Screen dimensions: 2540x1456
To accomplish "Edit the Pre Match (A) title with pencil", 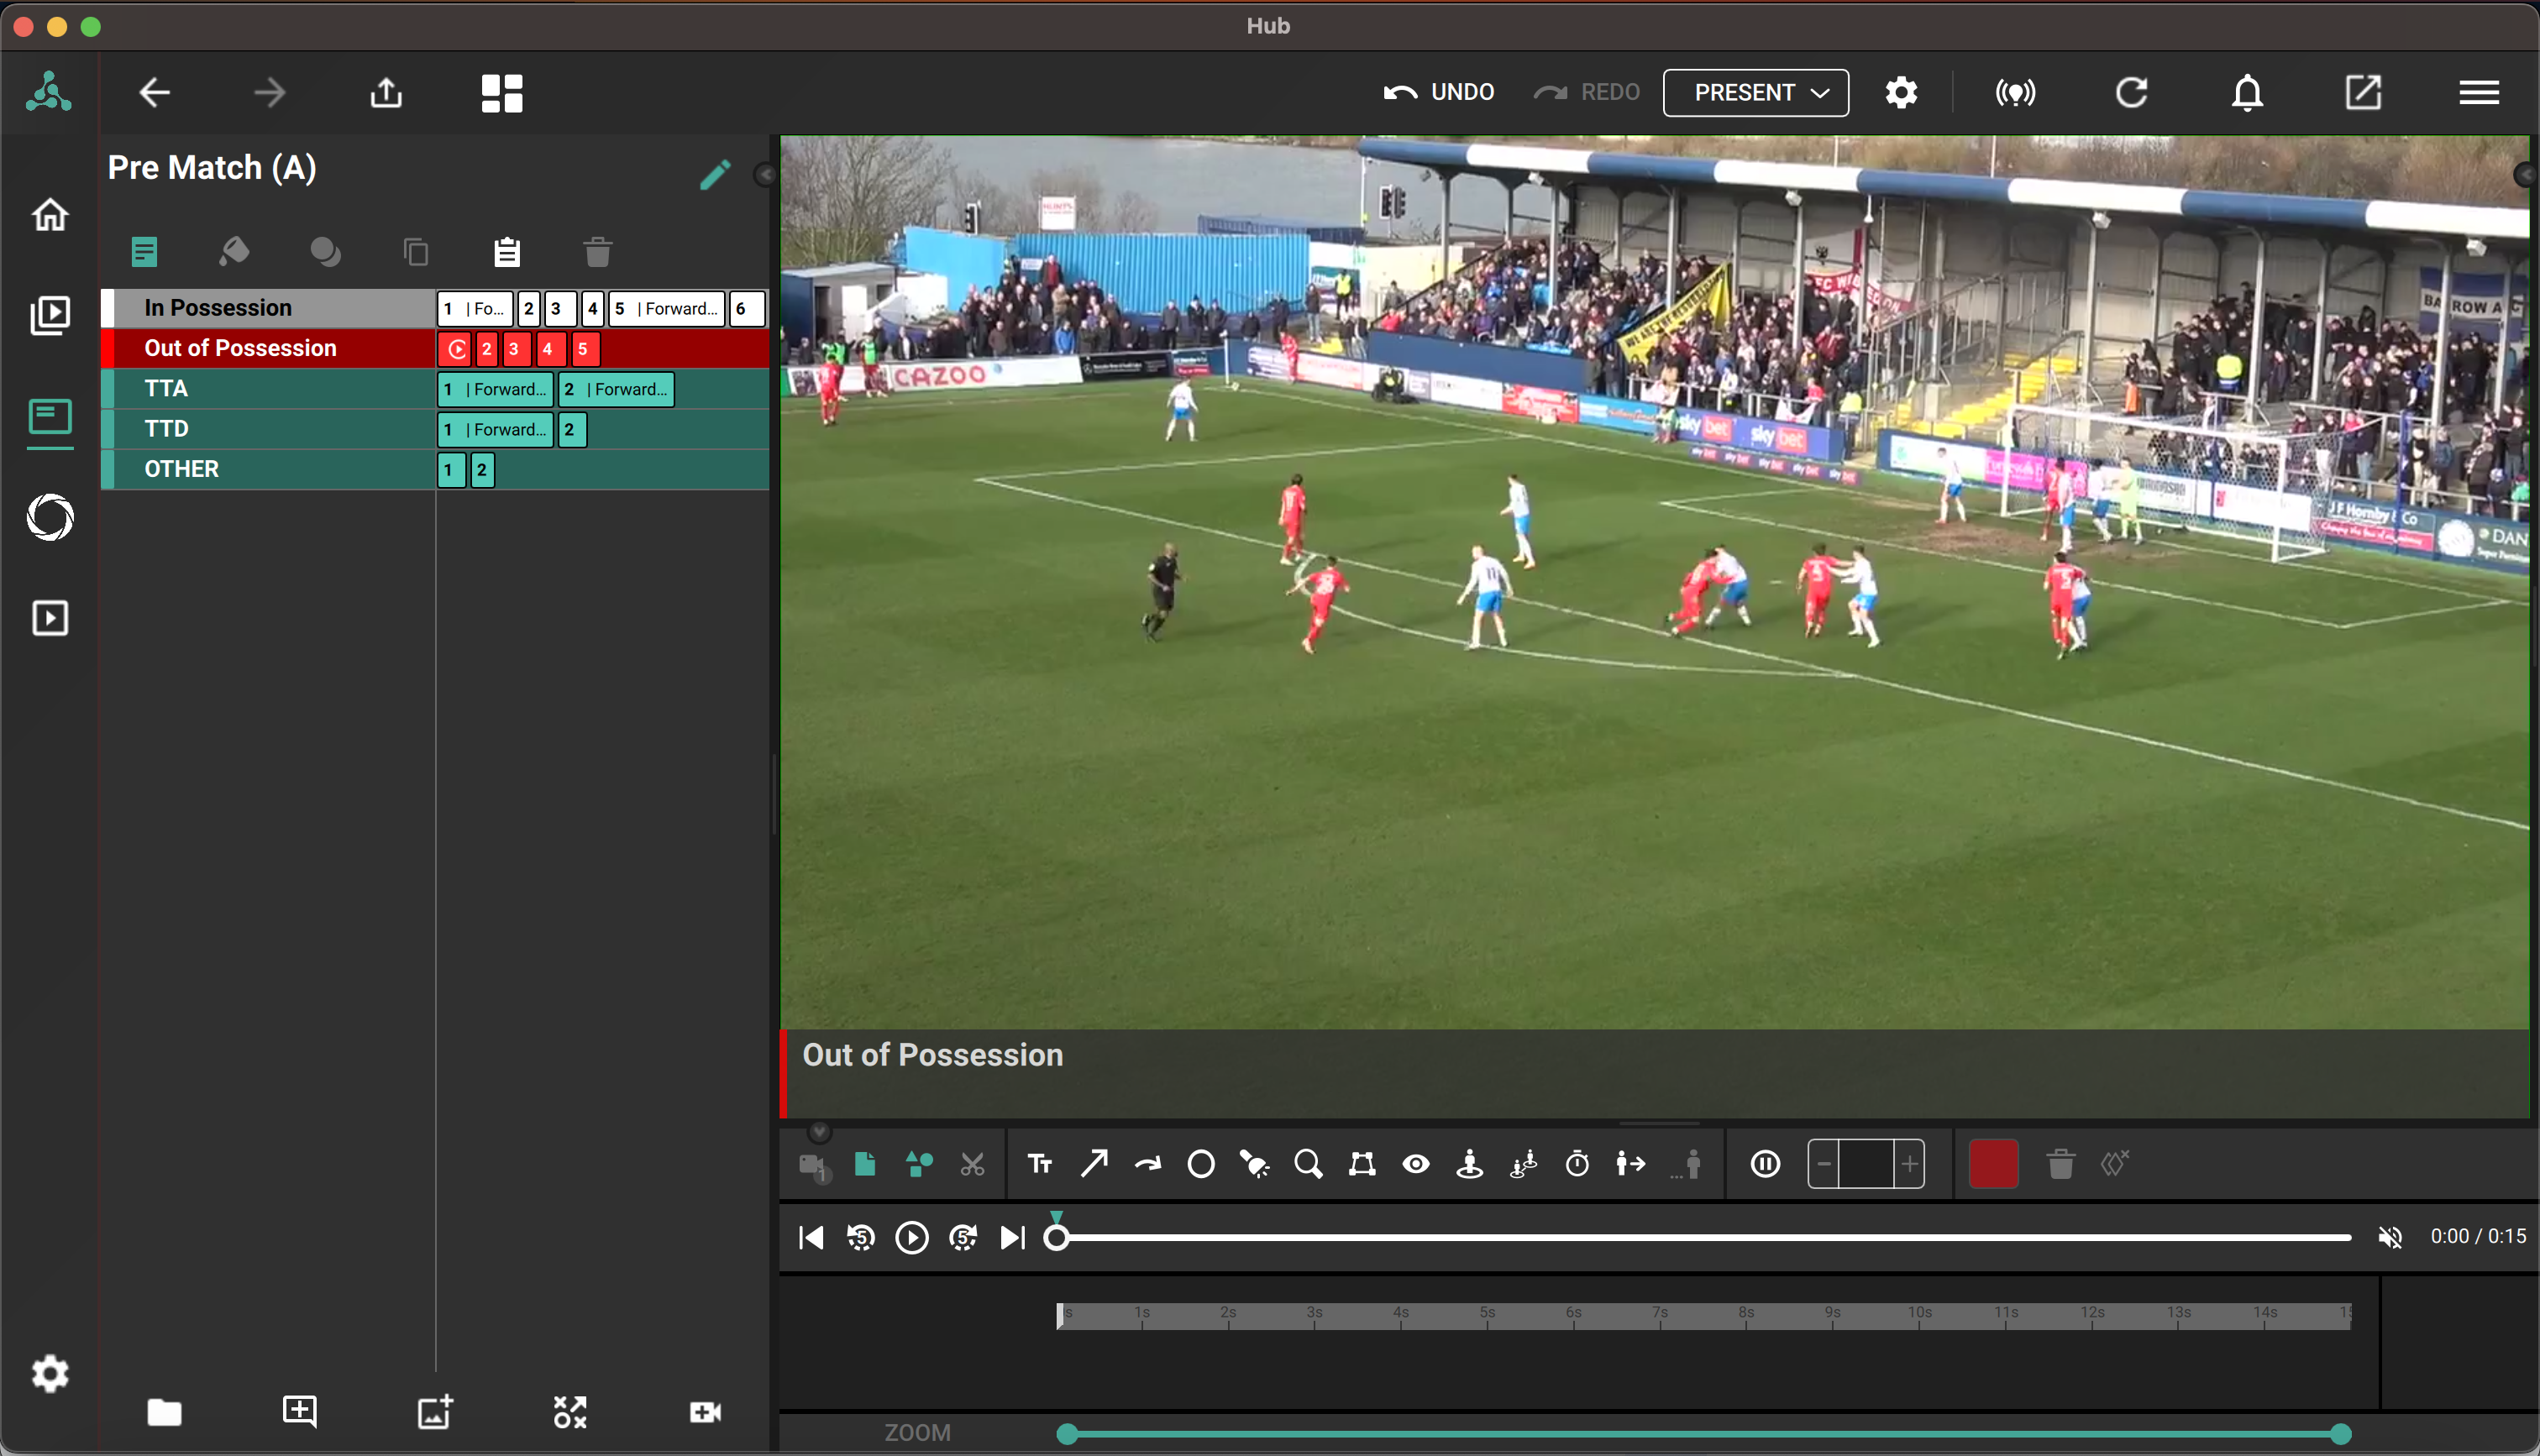I will point(715,174).
